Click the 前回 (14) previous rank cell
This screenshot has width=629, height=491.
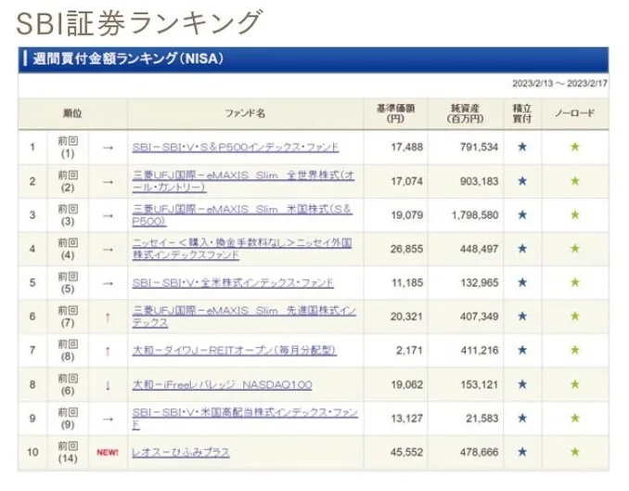pos(68,452)
